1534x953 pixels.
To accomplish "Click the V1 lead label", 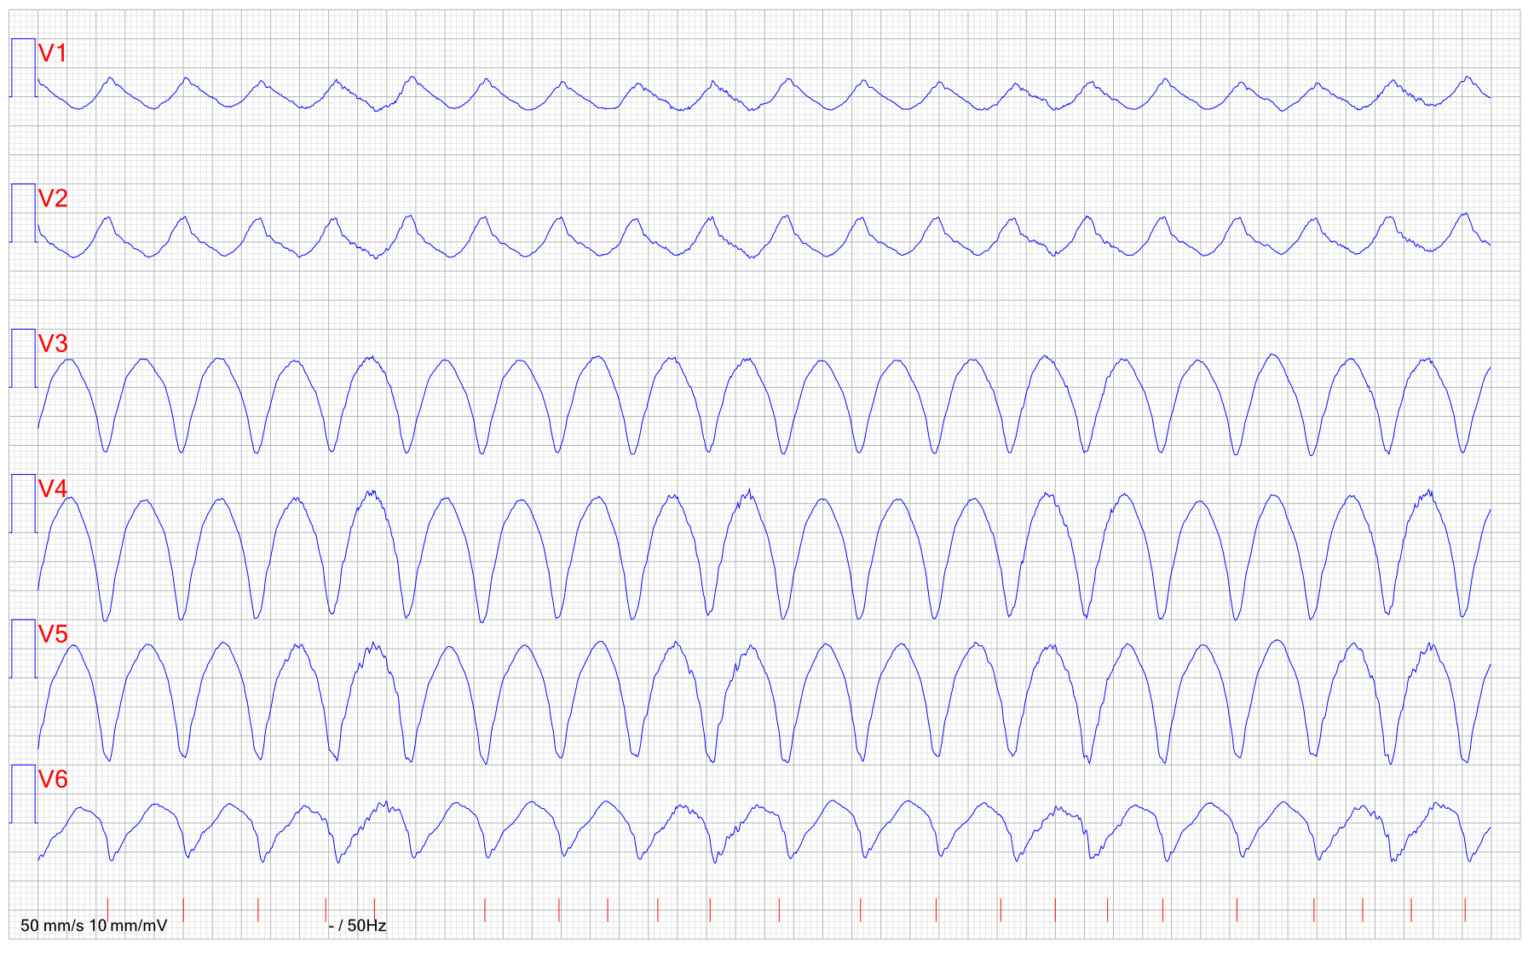I will (53, 53).
